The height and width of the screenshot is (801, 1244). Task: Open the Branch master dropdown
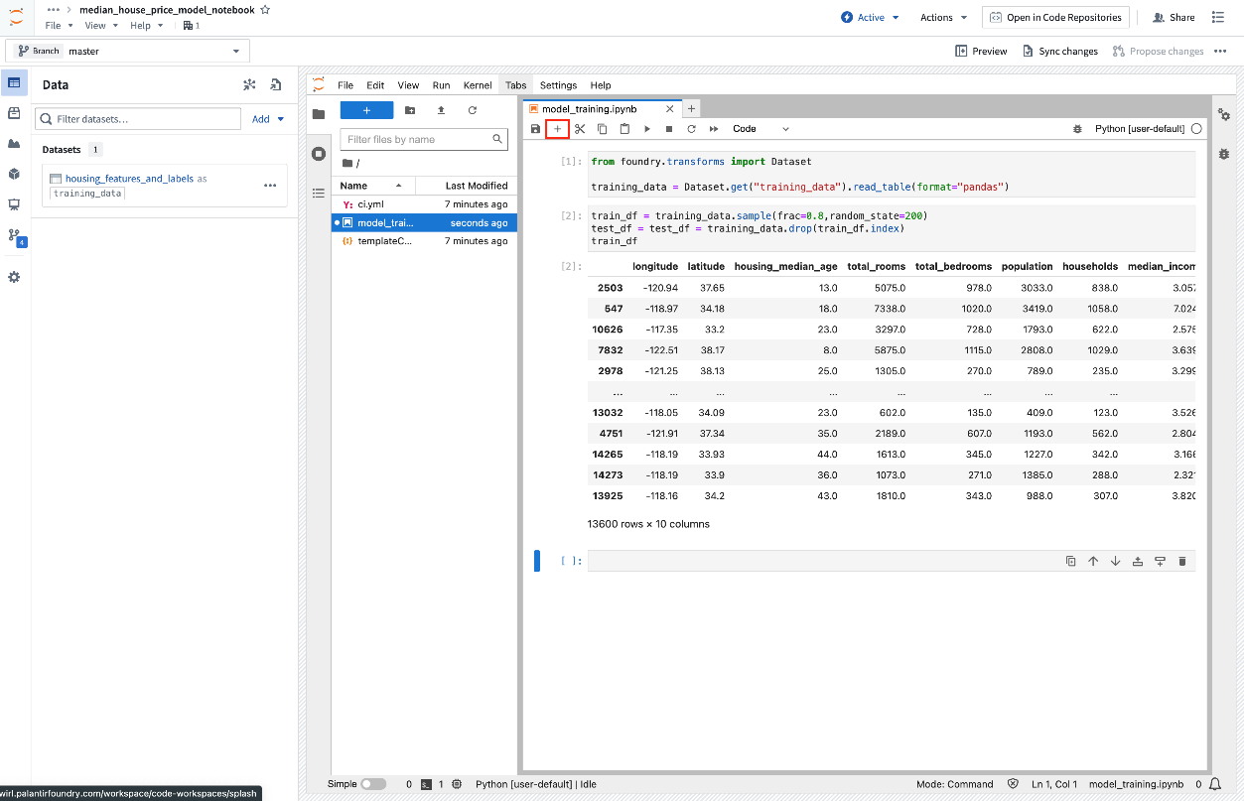click(128, 51)
